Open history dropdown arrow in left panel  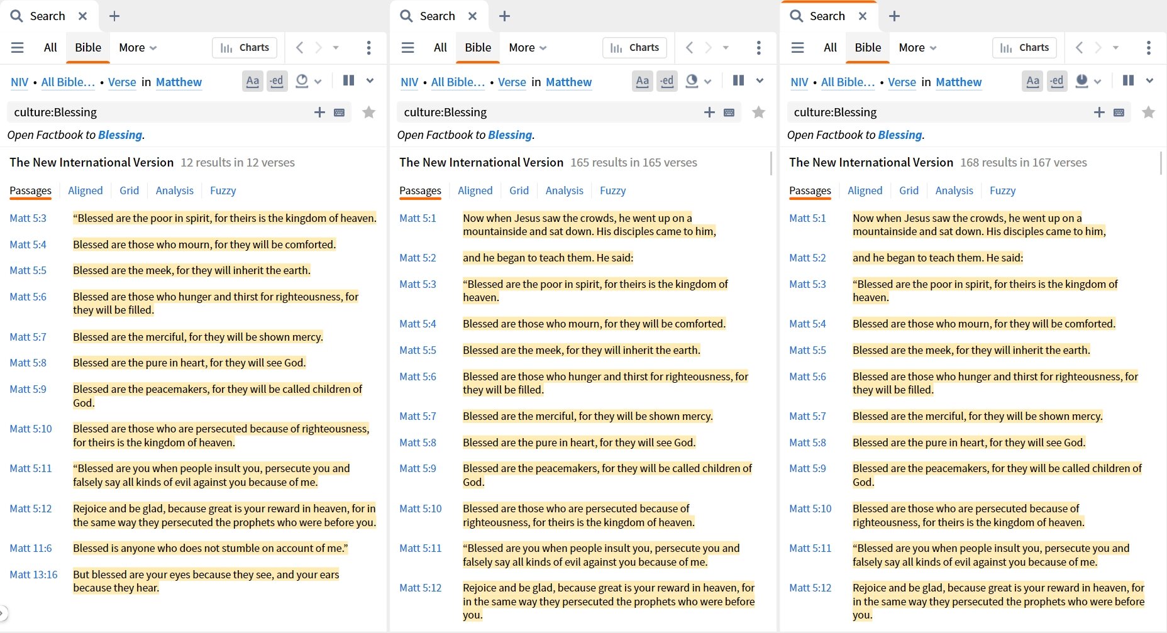(x=336, y=48)
